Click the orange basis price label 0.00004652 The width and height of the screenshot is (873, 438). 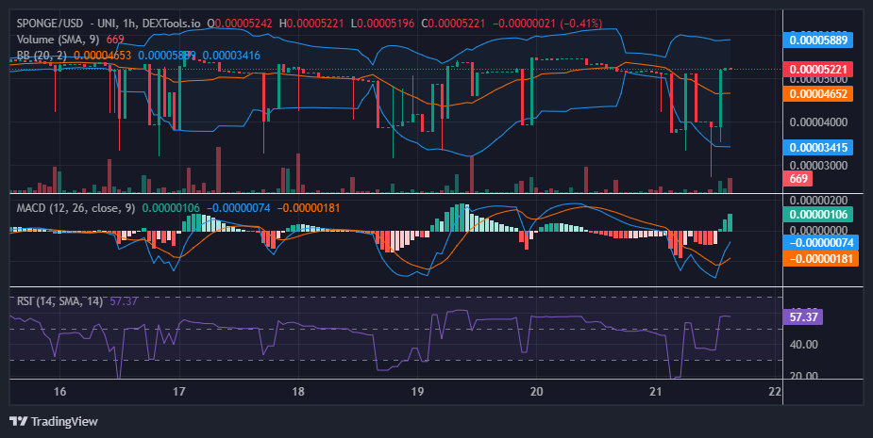pos(818,93)
